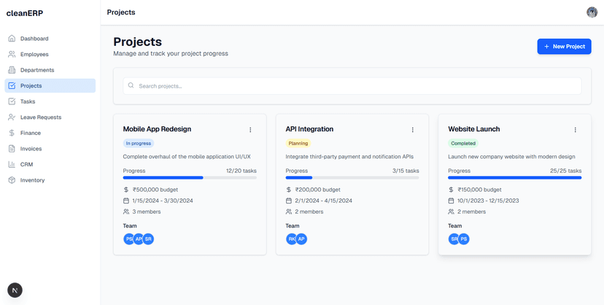
Task: Click the 12/20 tasks count
Action: pos(241,171)
